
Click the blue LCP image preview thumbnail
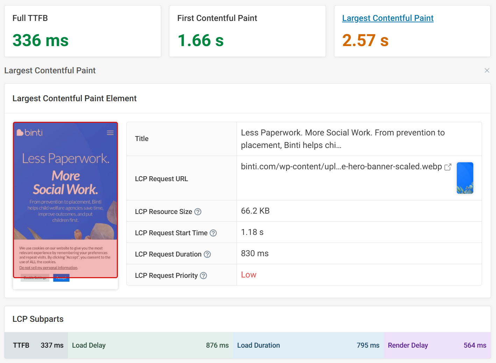click(465, 178)
